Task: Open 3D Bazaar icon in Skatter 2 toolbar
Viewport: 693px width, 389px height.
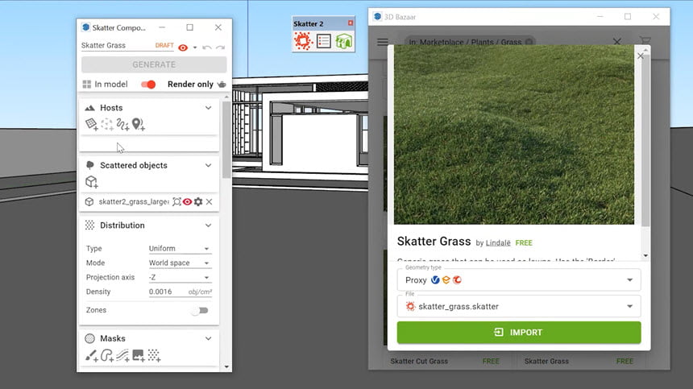Action: [x=343, y=41]
